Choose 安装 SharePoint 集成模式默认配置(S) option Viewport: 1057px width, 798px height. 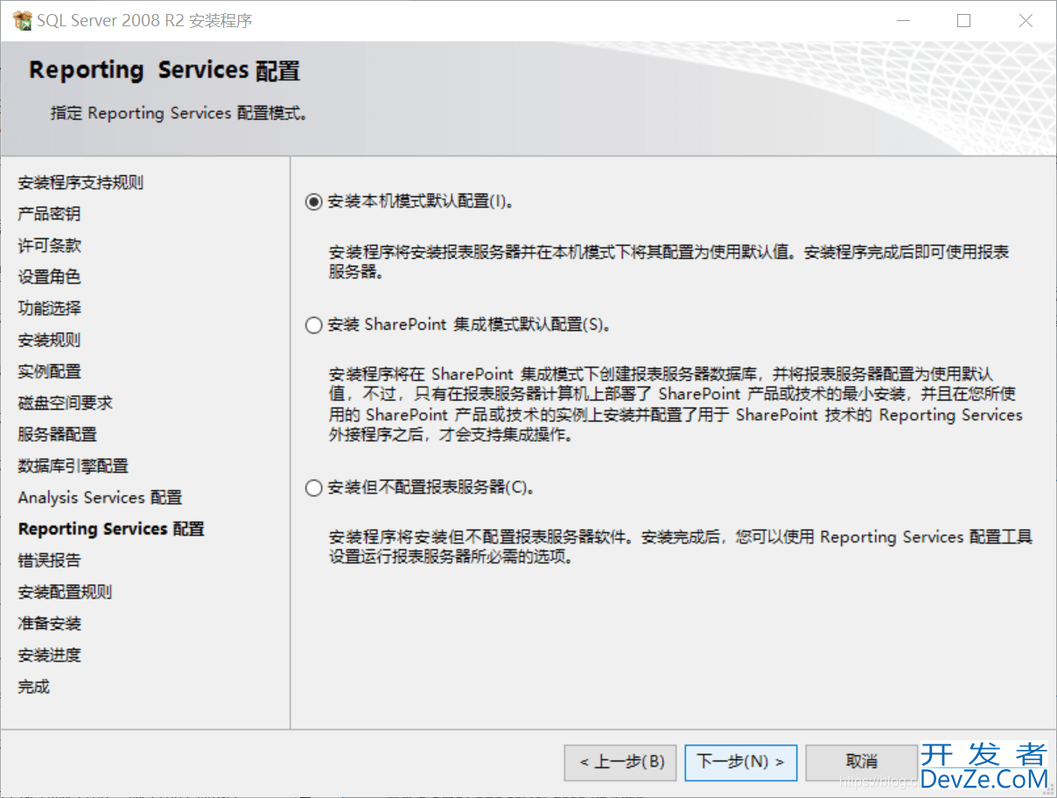[313, 325]
